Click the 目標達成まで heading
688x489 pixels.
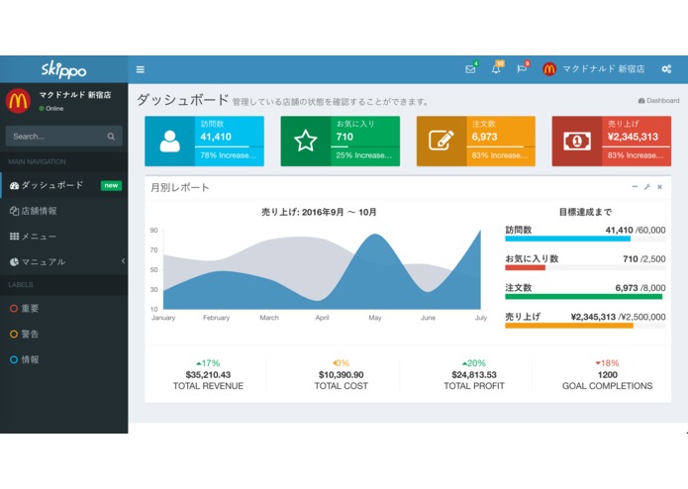click(585, 212)
